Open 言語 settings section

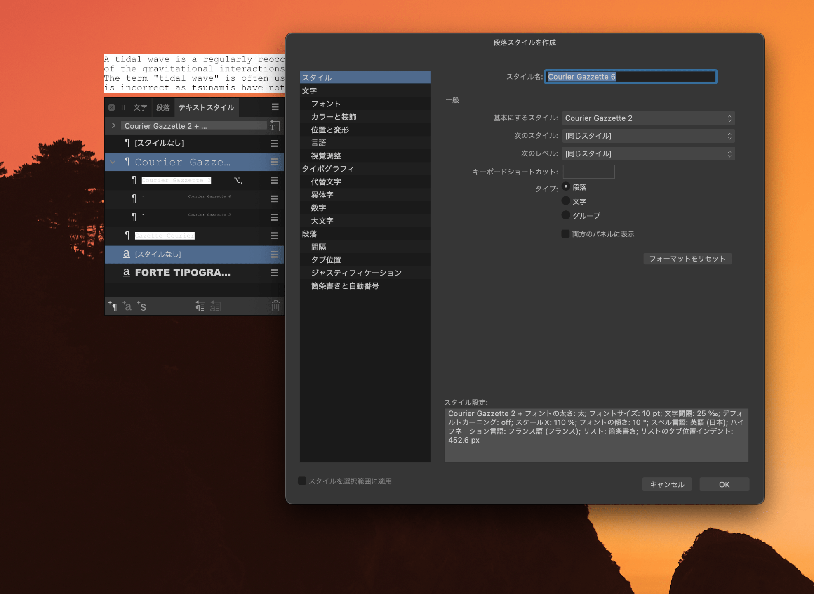point(365,143)
